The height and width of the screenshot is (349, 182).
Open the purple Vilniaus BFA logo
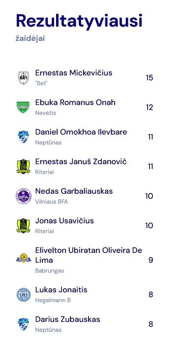coord(23,196)
